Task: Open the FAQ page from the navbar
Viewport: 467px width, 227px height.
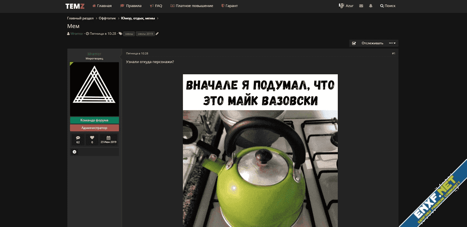Action: [x=156, y=6]
